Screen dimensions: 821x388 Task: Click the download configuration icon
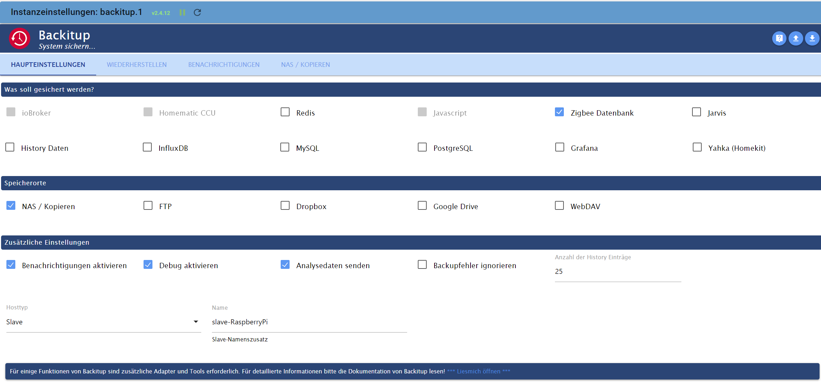tap(812, 38)
